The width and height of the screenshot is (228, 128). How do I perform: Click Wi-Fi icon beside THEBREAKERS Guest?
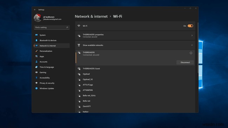tap(79, 69)
